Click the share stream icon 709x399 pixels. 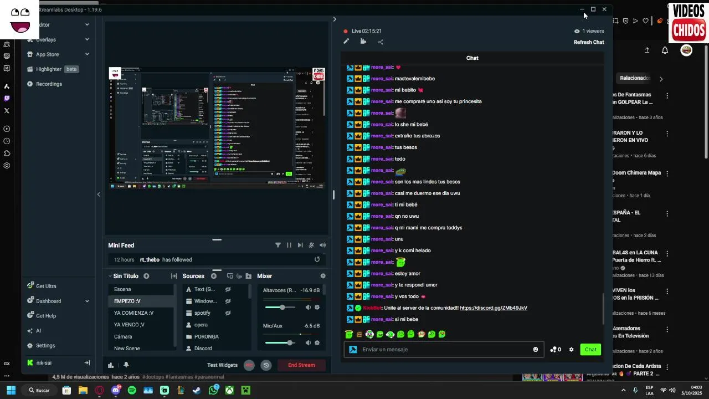(381, 42)
